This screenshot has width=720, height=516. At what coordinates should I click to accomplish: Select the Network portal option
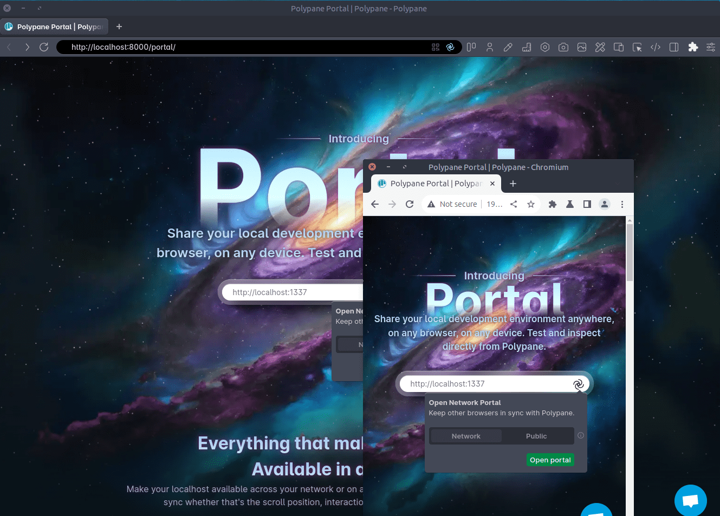tap(466, 436)
